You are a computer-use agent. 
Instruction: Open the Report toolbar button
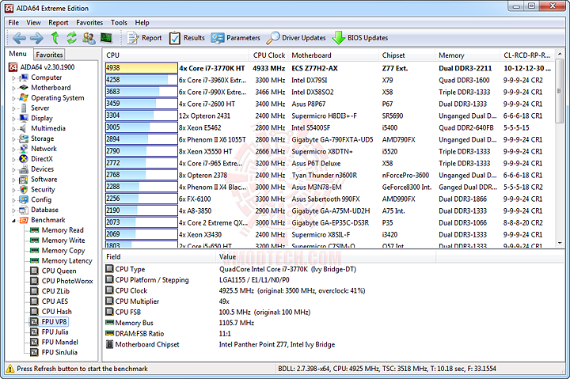[x=144, y=38]
